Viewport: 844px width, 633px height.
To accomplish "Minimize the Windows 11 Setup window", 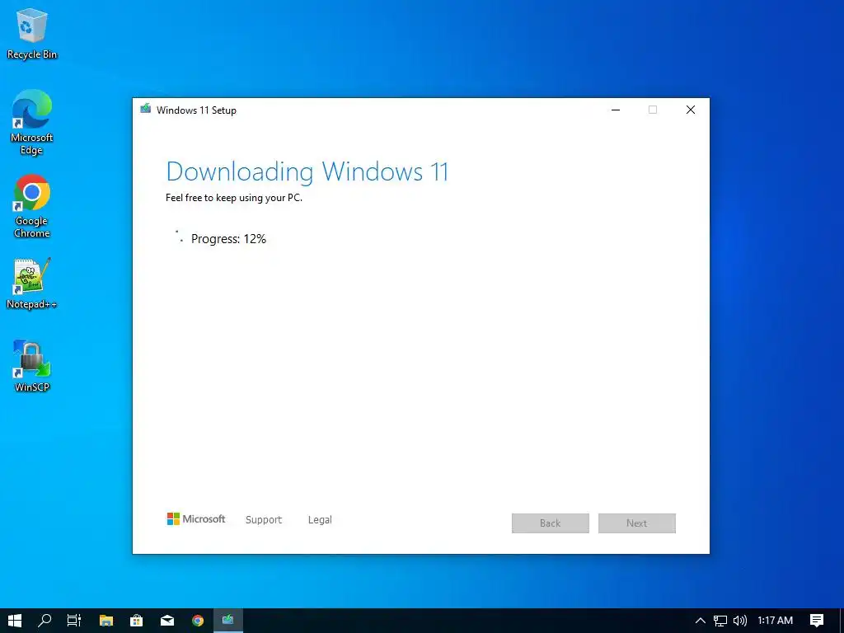I will [x=616, y=110].
